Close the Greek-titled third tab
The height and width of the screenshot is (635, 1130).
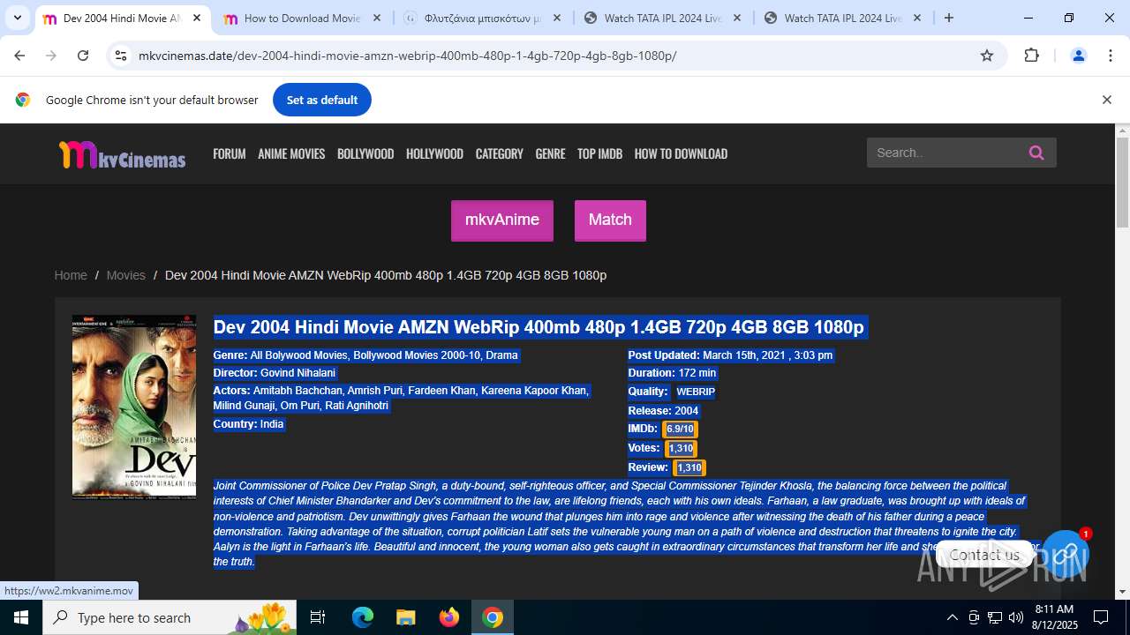pos(557,18)
